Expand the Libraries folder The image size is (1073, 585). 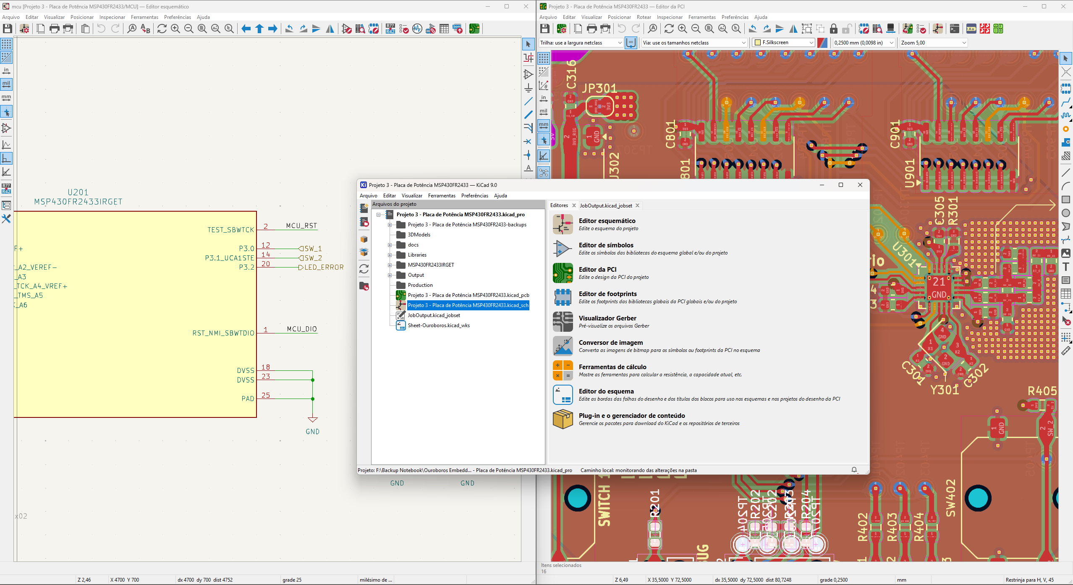pos(390,255)
